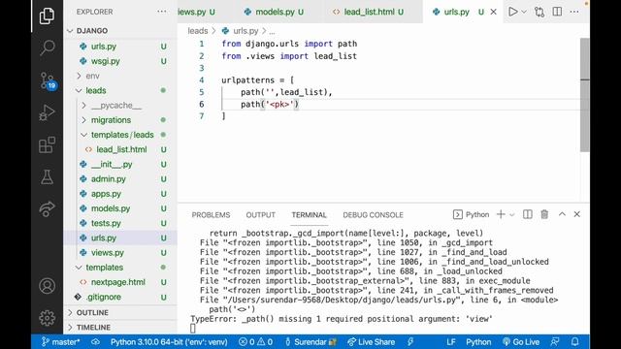Open changes compare icon in editor toolbar
Viewport: 621px width, 349px height.
[x=539, y=12]
